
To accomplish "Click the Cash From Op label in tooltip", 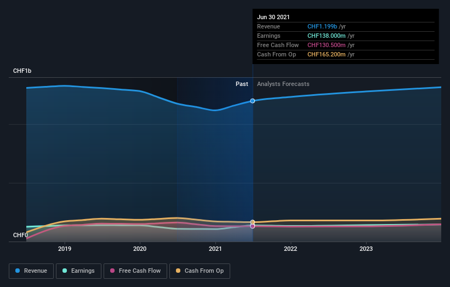I will click(x=276, y=54).
